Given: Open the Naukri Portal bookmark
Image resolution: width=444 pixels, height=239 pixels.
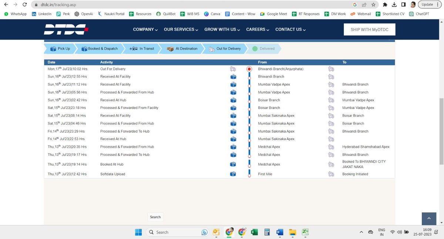Looking at the screenshot, I should [111, 14].
